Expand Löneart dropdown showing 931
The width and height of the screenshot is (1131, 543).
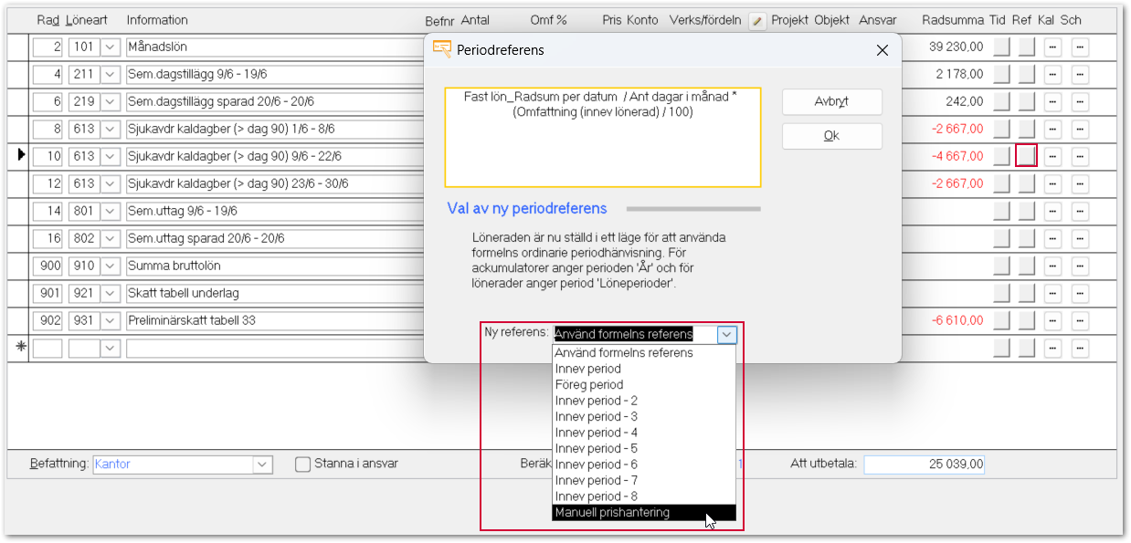click(111, 320)
